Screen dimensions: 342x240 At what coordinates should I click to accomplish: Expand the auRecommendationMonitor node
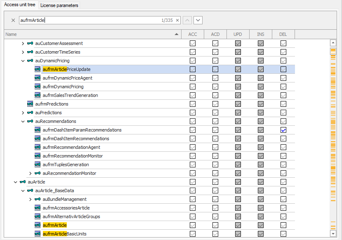30,173
